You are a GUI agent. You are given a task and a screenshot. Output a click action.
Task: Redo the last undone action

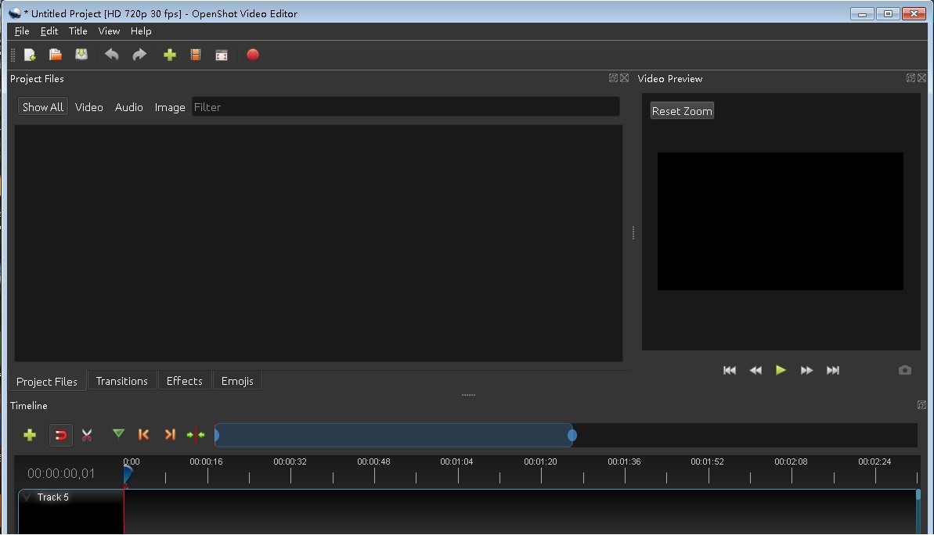[x=139, y=55]
